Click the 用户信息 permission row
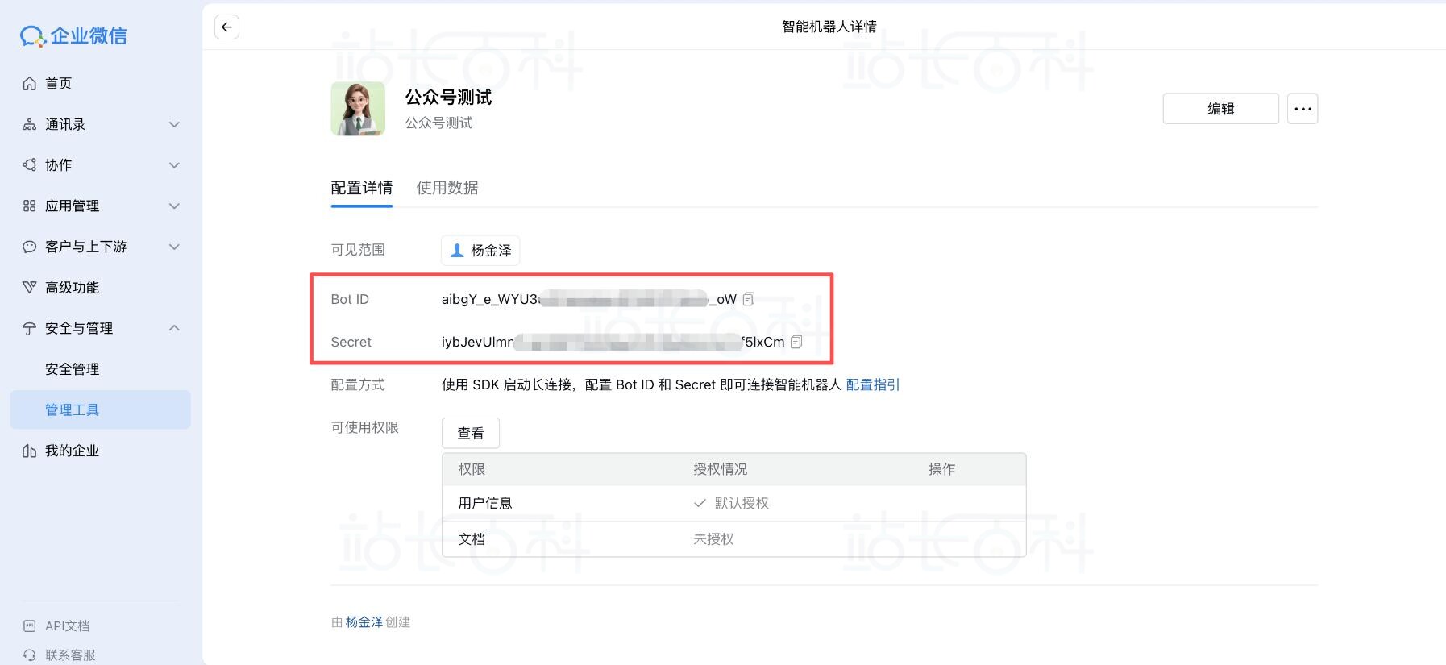Image resolution: width=1446 pixels, height=665 pixels. (x=733, y=503)
